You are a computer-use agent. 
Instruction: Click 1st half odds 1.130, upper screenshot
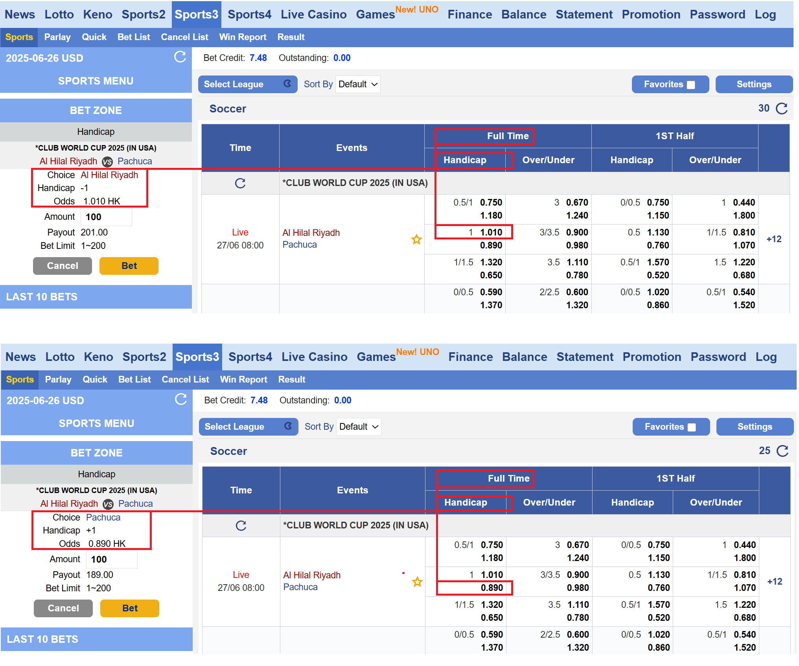[658, 232]
